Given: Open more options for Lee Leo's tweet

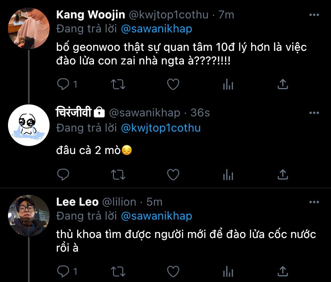Looking at the screenshot, I should [315, 202].
